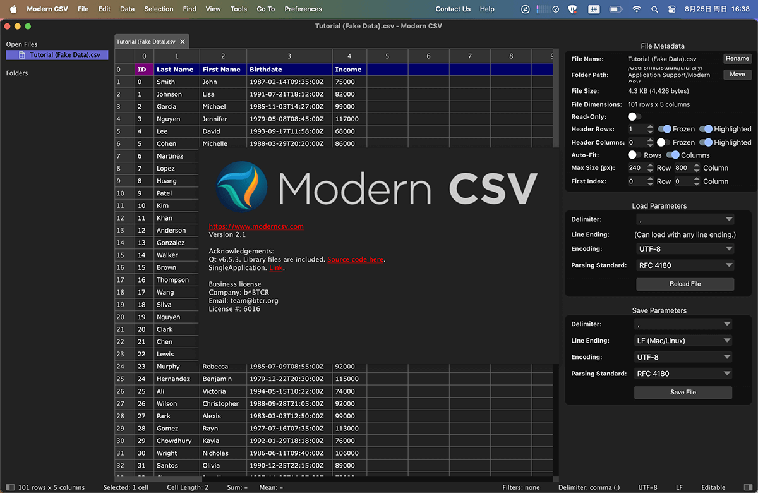Select the cell with income 117000

coord(349,119)
